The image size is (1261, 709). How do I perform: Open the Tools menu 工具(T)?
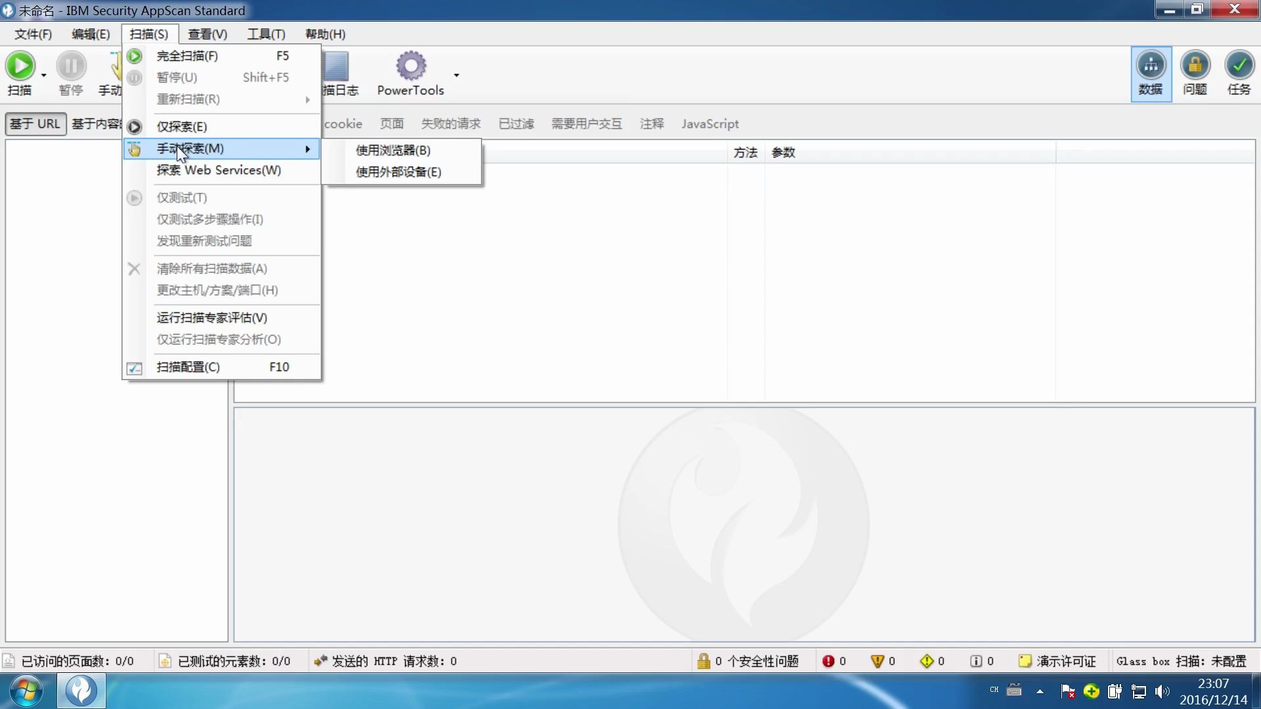click(266, 34)
